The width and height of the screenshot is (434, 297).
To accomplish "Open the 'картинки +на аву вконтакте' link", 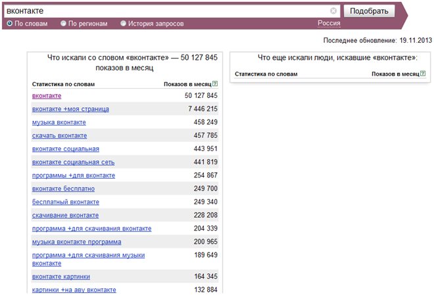I will (74, 290).
